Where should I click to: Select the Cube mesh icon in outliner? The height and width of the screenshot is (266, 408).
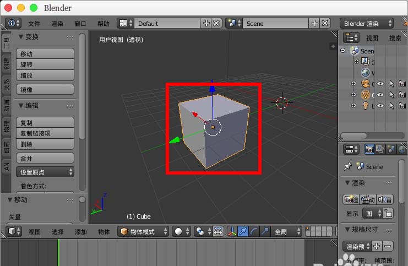click(365, 95)
